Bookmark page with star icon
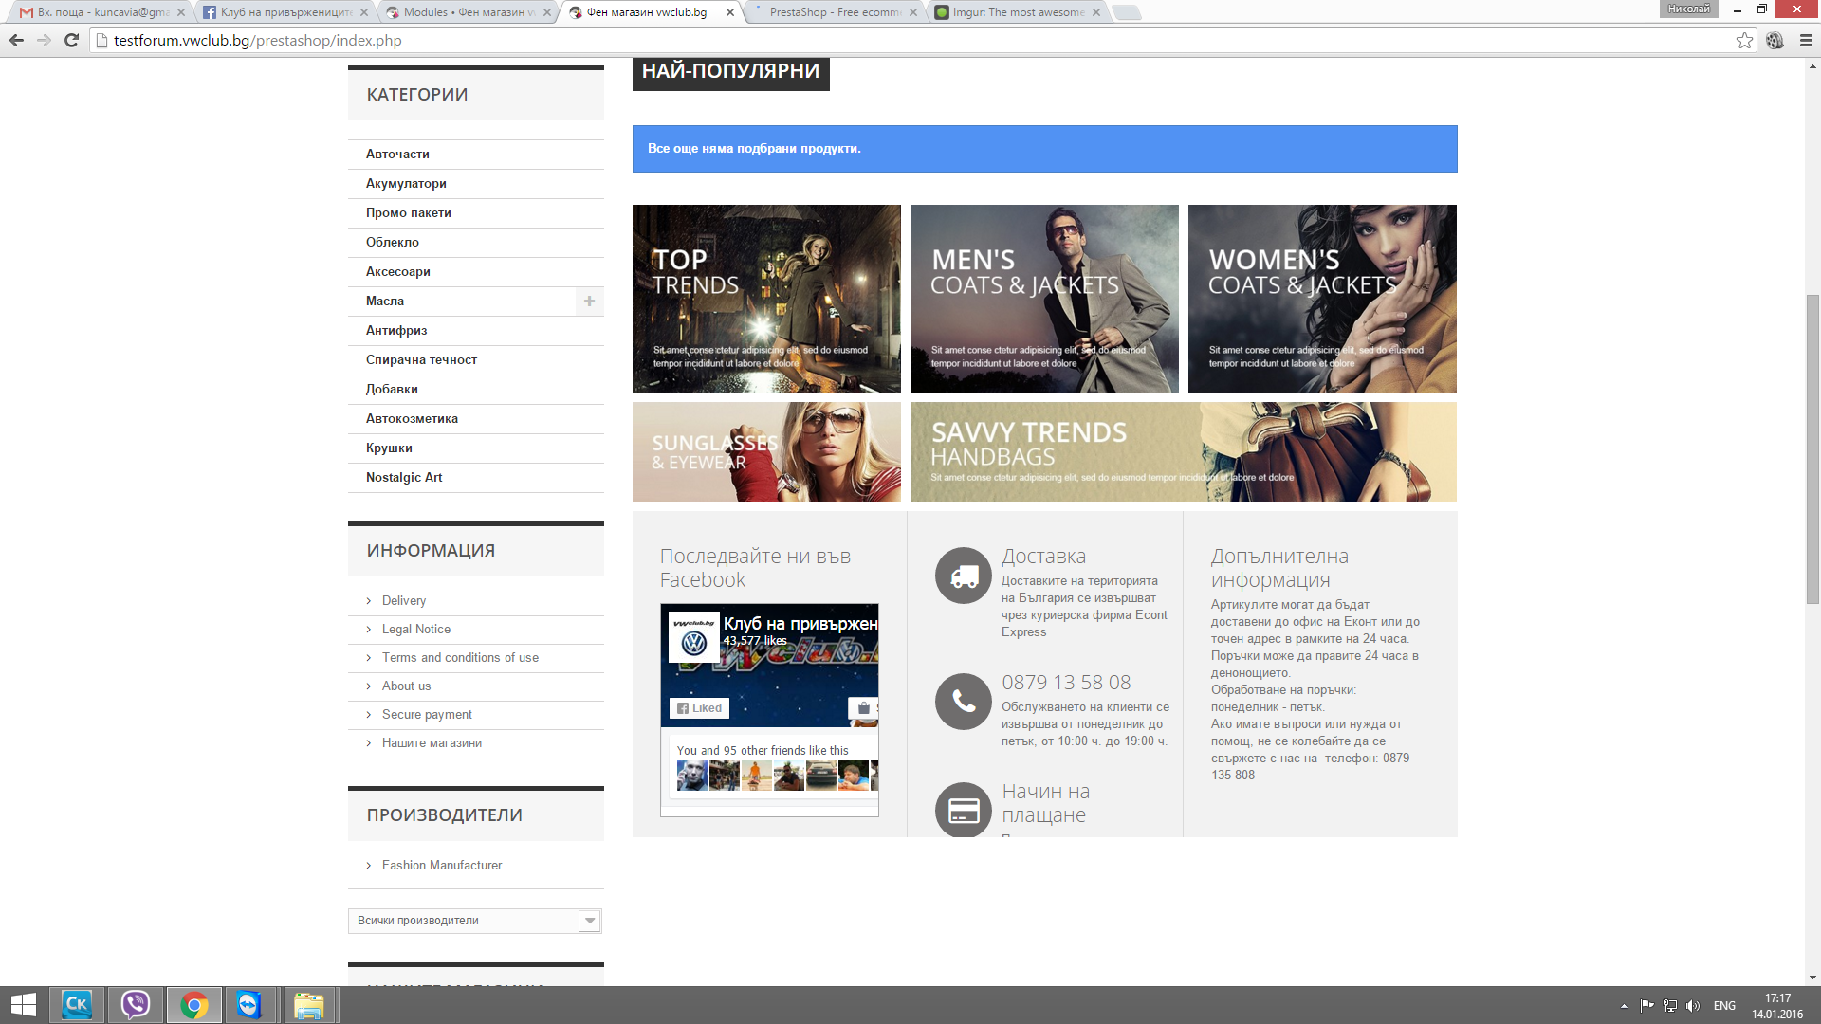Screen dimensions: 1821x1024 pos(1744,40)
